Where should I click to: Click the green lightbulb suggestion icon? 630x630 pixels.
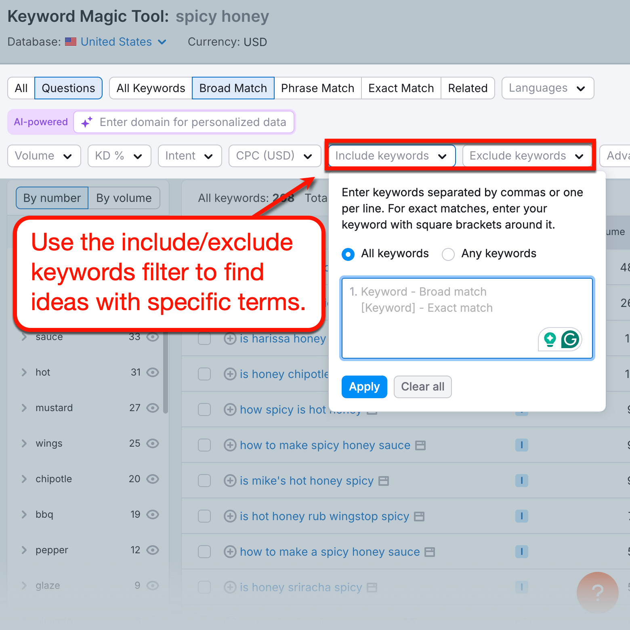[x=549, y=340]
